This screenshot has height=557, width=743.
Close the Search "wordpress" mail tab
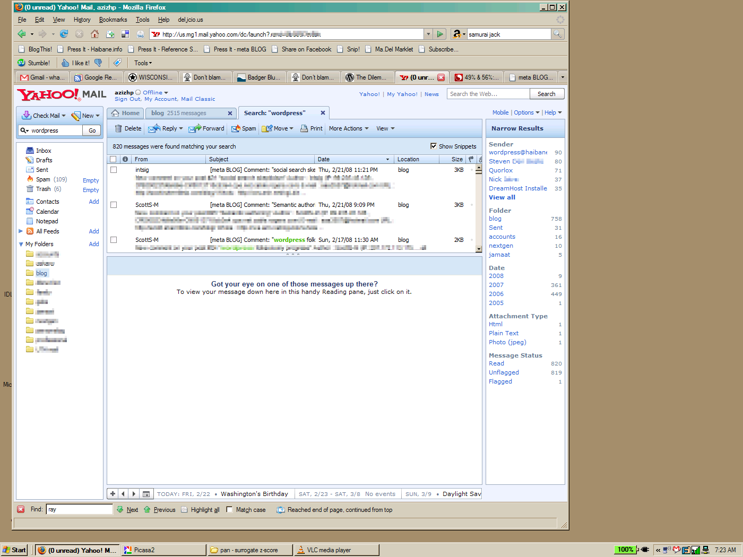tap(323, 112)
